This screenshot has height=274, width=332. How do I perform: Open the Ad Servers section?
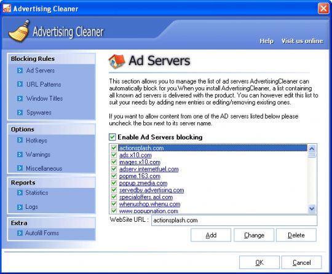[40, 71]
